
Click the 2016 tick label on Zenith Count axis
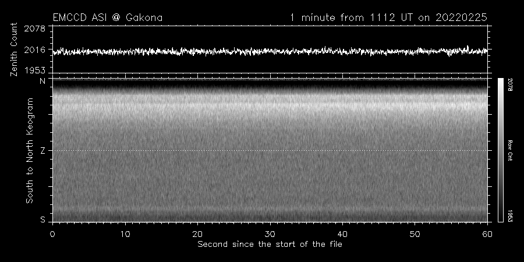[x=35, y=50]
